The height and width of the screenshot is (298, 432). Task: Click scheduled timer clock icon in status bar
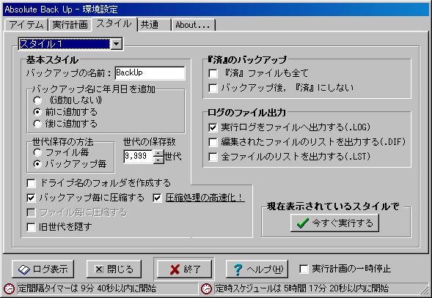(206, 288)
